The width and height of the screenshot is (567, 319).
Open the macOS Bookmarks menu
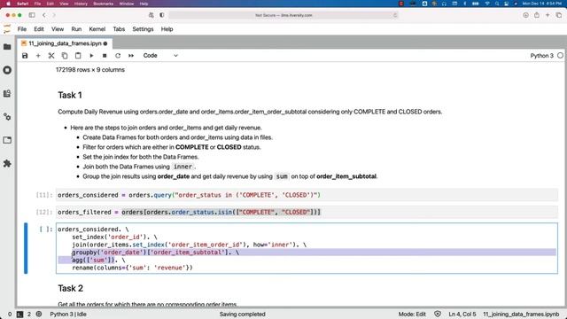[x=103, y=4]
